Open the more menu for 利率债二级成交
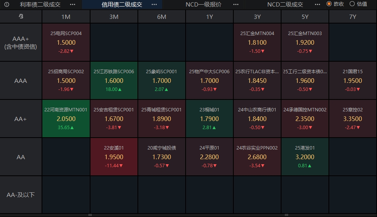Viewport: 377px width, 217px height. click(72, 4)
